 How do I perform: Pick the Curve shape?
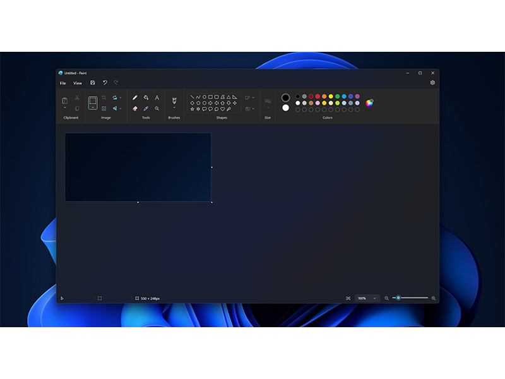pos(198,97)
